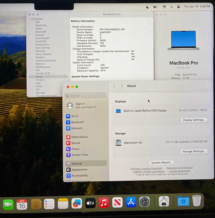The width and height of the screenshot is (215, 218).
Task: Select Graphics/Displays in System Information sidebar
Action: (46, 61)
